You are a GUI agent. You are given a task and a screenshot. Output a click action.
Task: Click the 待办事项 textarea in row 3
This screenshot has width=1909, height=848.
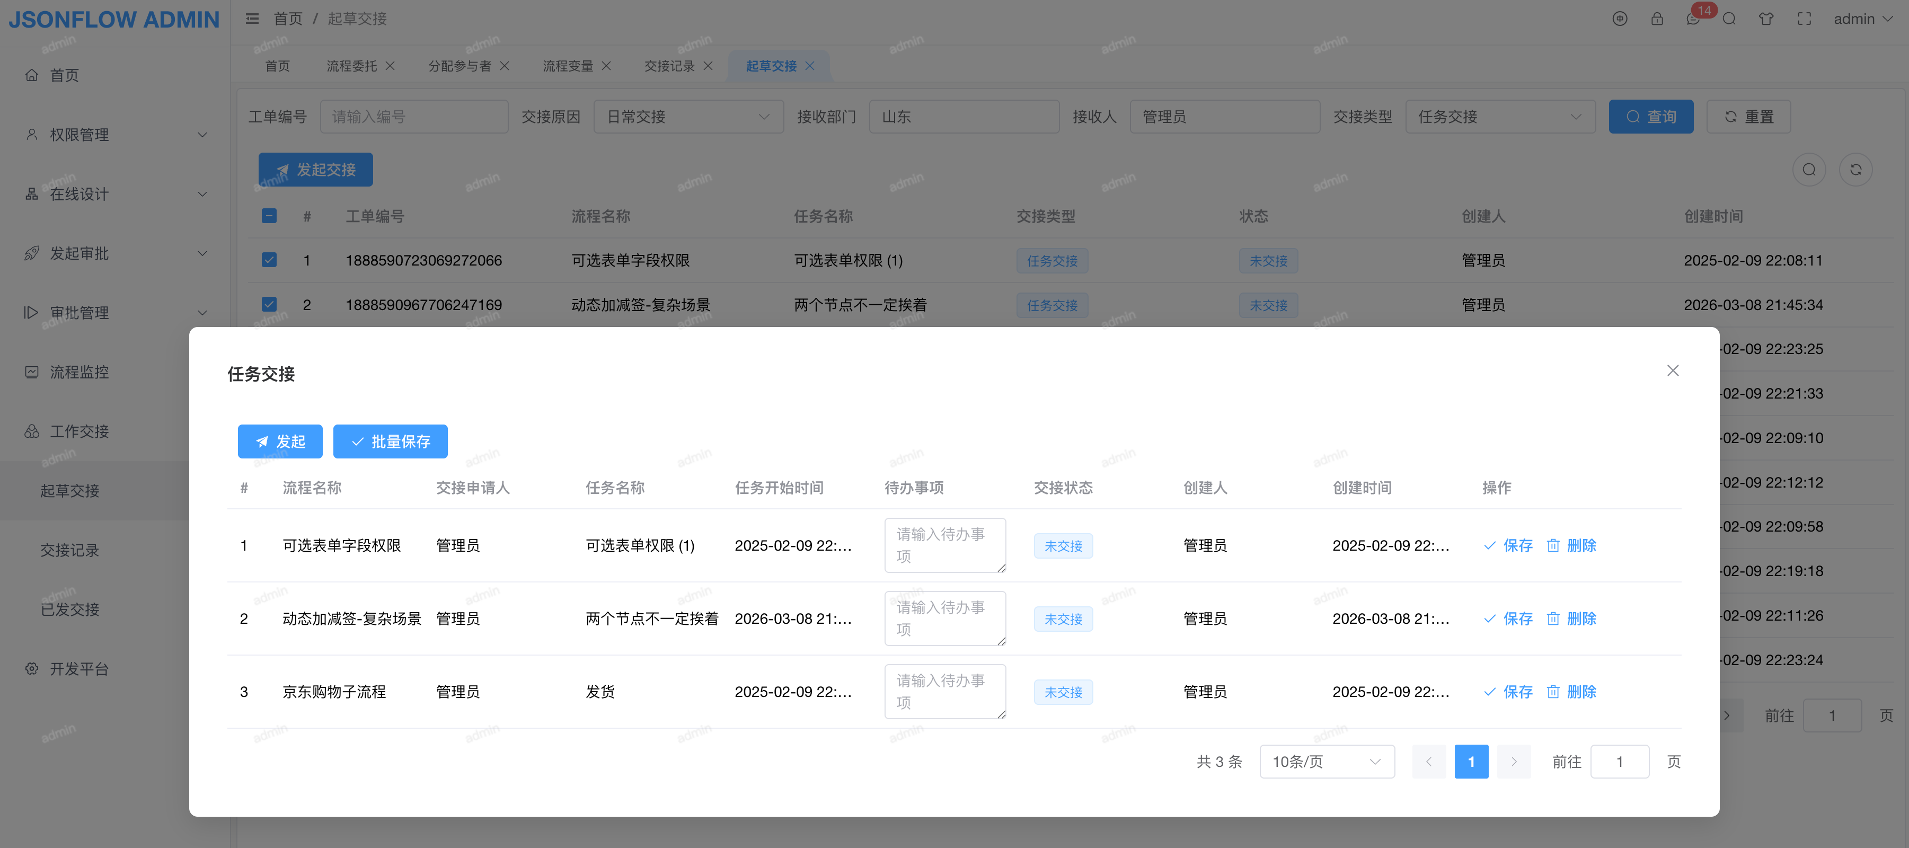pyautogui.click(x=944, y=691)
